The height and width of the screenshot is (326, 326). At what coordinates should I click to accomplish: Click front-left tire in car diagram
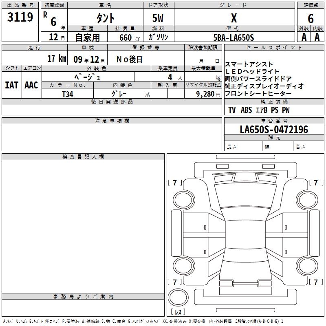click(x=184, y=200)
